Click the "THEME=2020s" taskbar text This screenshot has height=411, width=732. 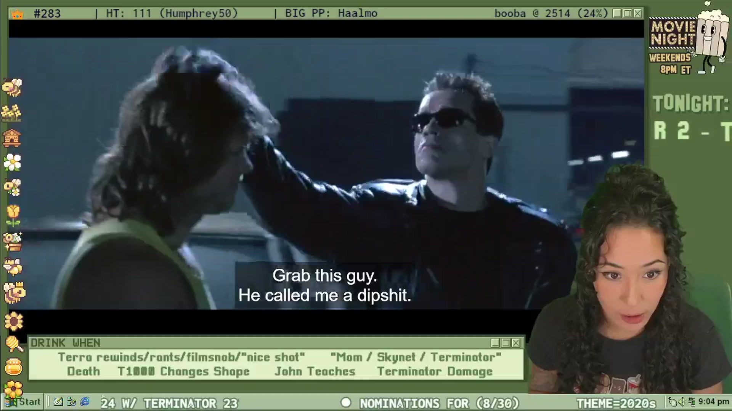coord(616,403)
